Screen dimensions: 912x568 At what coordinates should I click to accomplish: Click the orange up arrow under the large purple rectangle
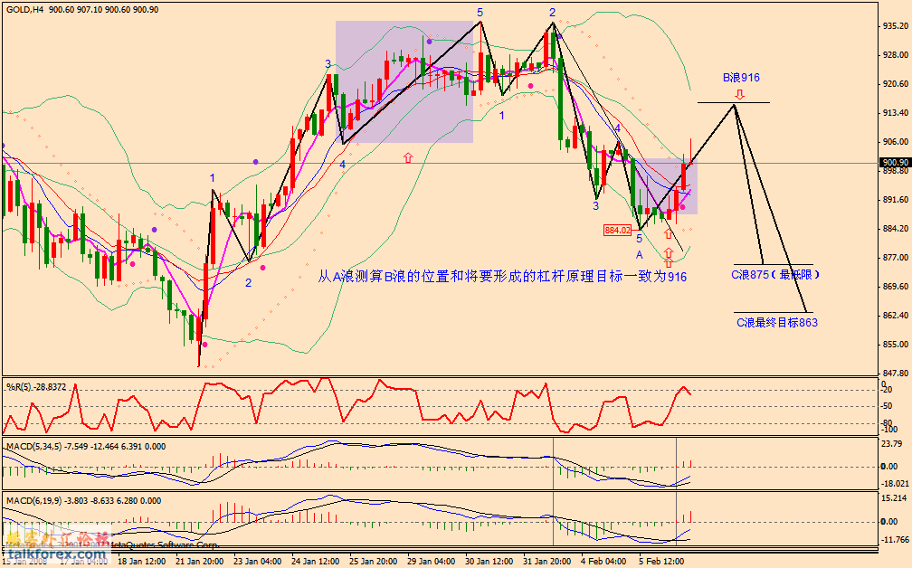(x=407, y=157)
